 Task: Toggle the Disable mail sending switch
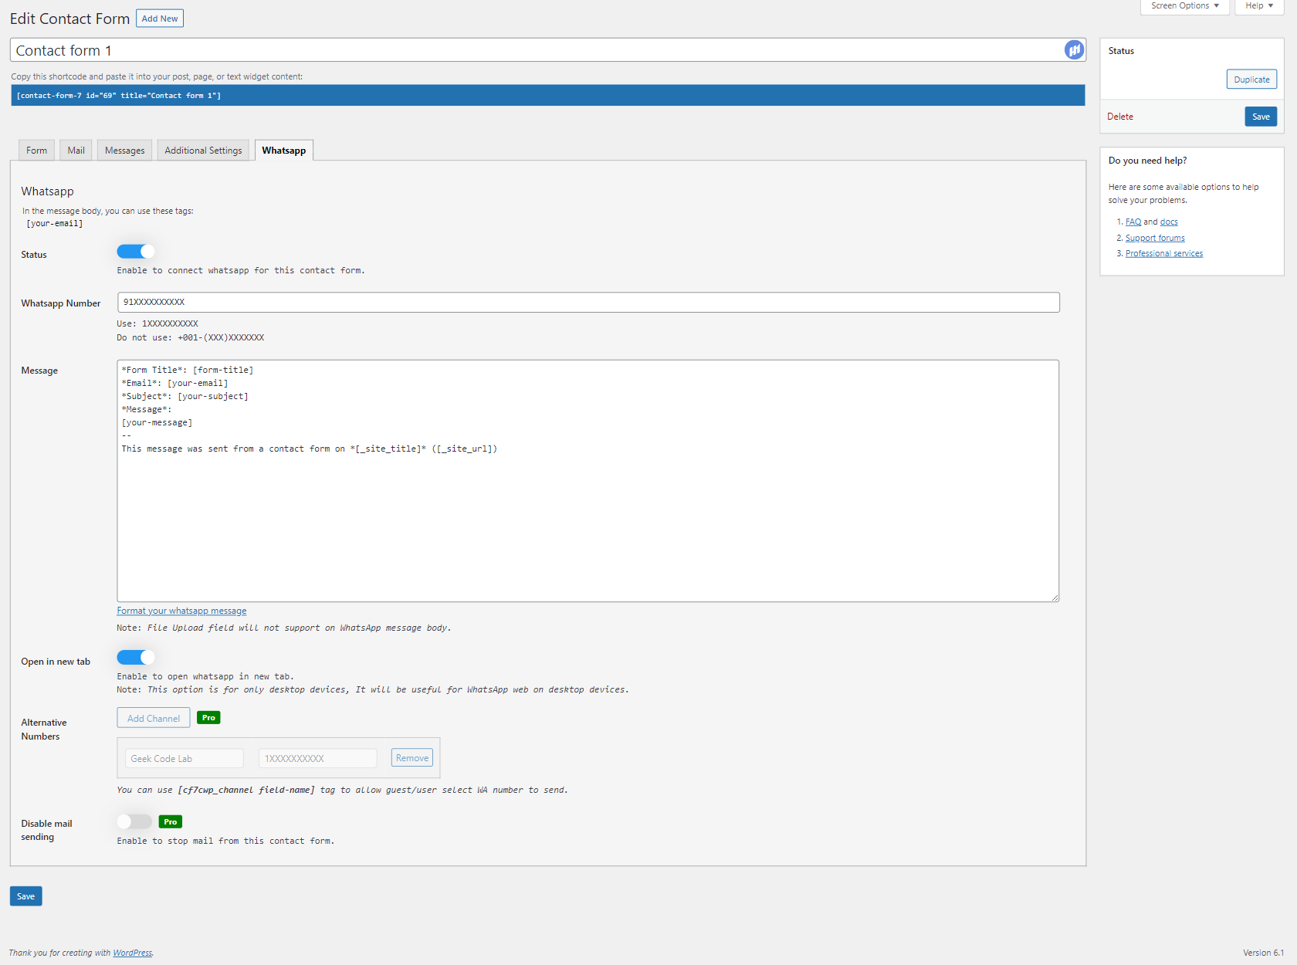pos(134,821)
